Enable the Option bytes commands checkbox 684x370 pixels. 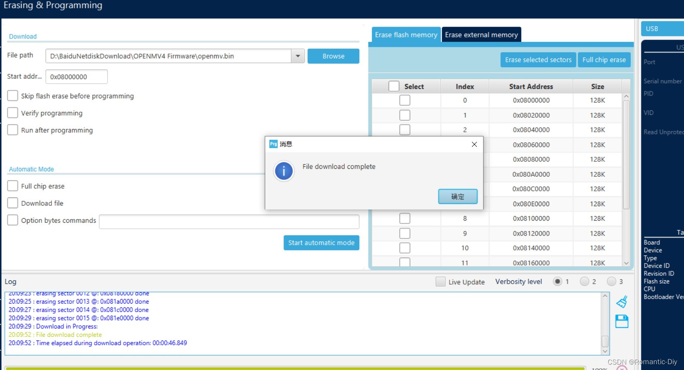(x=13, y=220)
